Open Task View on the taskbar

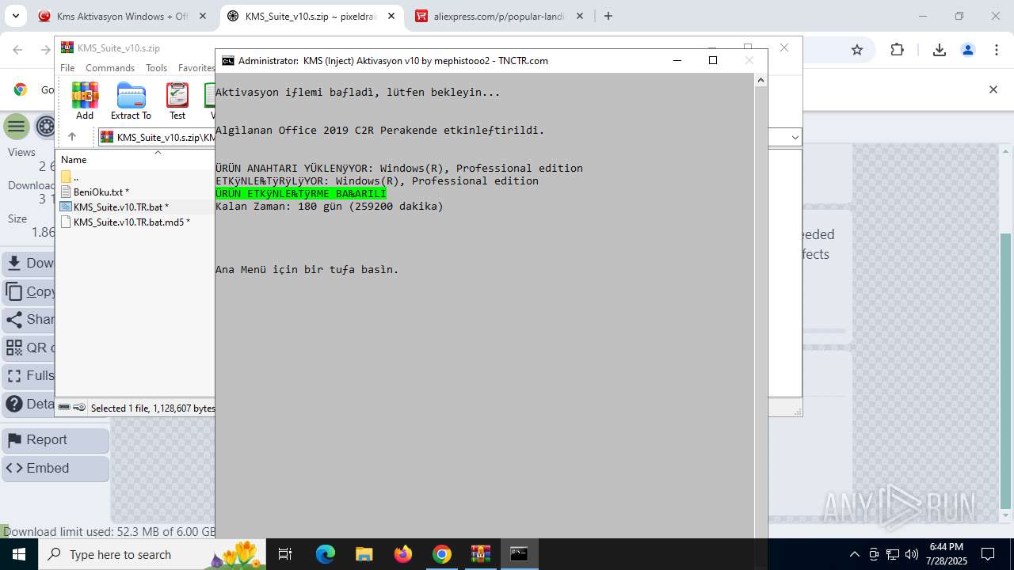pyautogui.click(x=286, y=554)
